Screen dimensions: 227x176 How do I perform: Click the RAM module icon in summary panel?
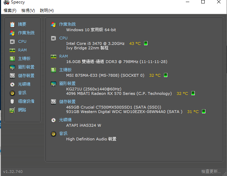coord(53,56)
